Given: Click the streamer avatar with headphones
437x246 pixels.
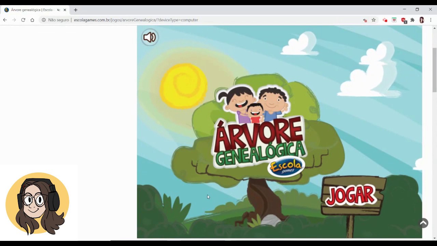Looking at the screenshot, I should point(38,203).
